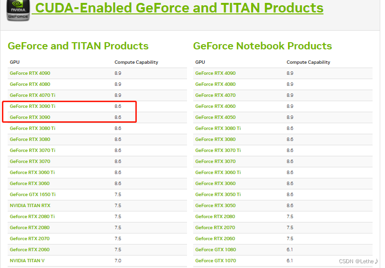
Task: Open desktop GeForce RTX 3070 link
Action: click(x=30, y=162)
